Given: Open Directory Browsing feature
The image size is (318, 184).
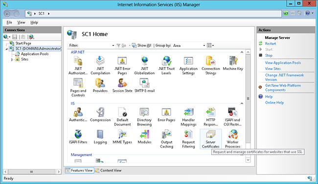Looking at the screenshot, I should click(x=144, y=116).
